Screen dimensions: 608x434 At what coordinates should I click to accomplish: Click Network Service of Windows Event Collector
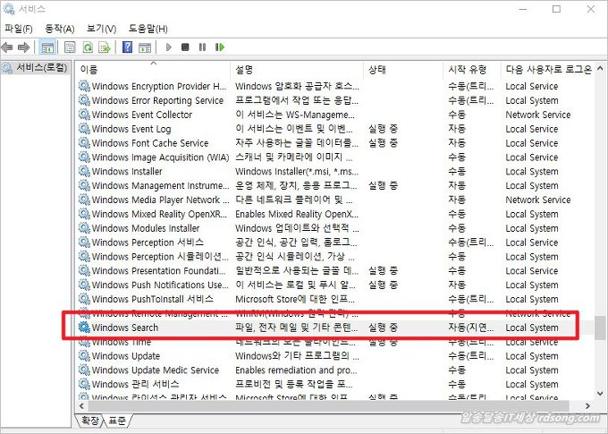click(x=538, y=115)
